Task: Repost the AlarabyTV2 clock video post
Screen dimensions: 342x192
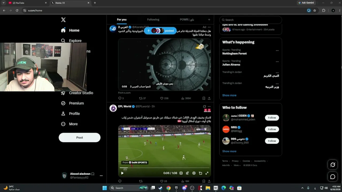Action: click(x=142, y=98)
